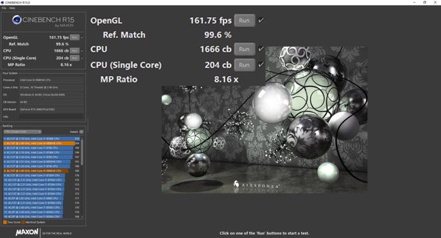
Task: Select ranking row 13 with score 172
Action: (x=42, y=194)
